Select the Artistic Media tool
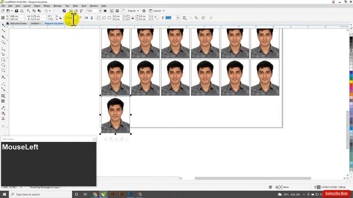Screen dimensions: 353x198 point(3,54)
